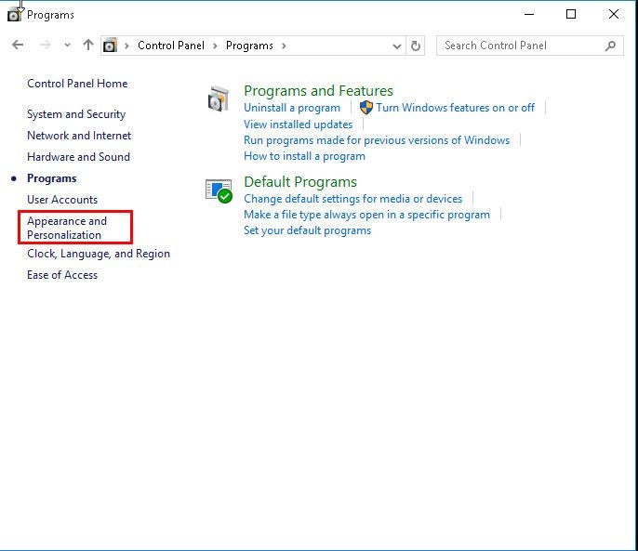This screenshot has height=551, width=638.
Task: Open User Accounts category
Action: [62, 199]
